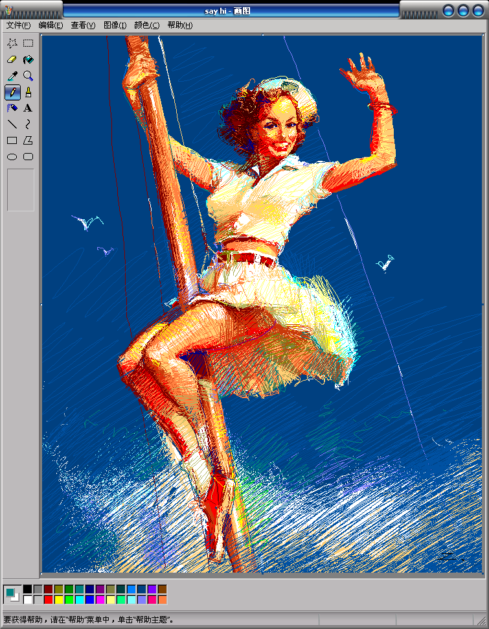Screen dimensions: 489x629
Task: Choose the Polygon shape tool
Action: pos(28,141)
